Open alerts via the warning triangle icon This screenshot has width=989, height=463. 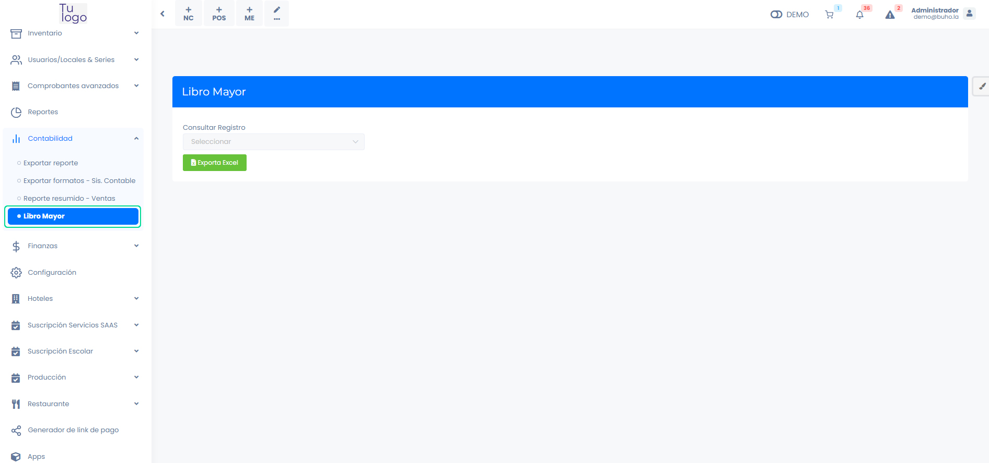coord(890,14)
